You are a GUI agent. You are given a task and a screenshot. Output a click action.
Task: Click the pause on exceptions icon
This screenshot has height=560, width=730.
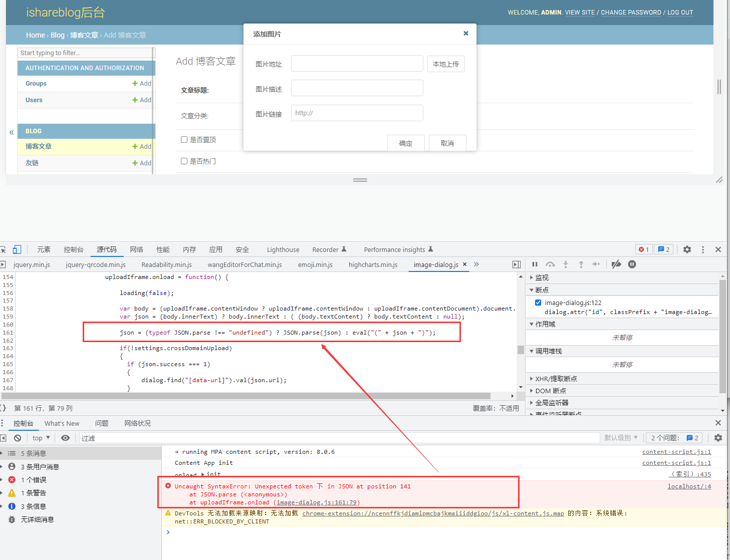point(632,264)
